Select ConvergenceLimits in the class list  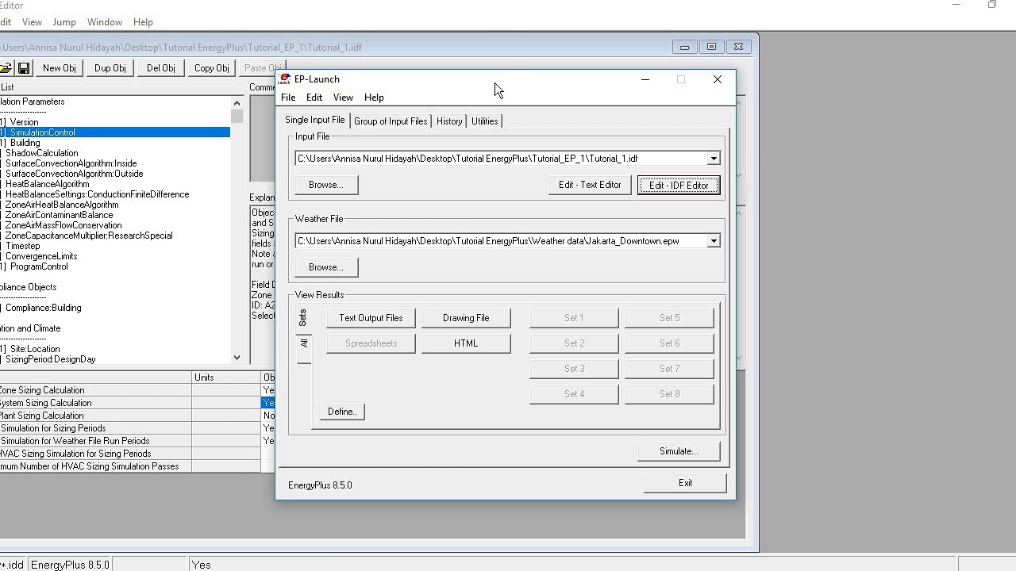41,256
